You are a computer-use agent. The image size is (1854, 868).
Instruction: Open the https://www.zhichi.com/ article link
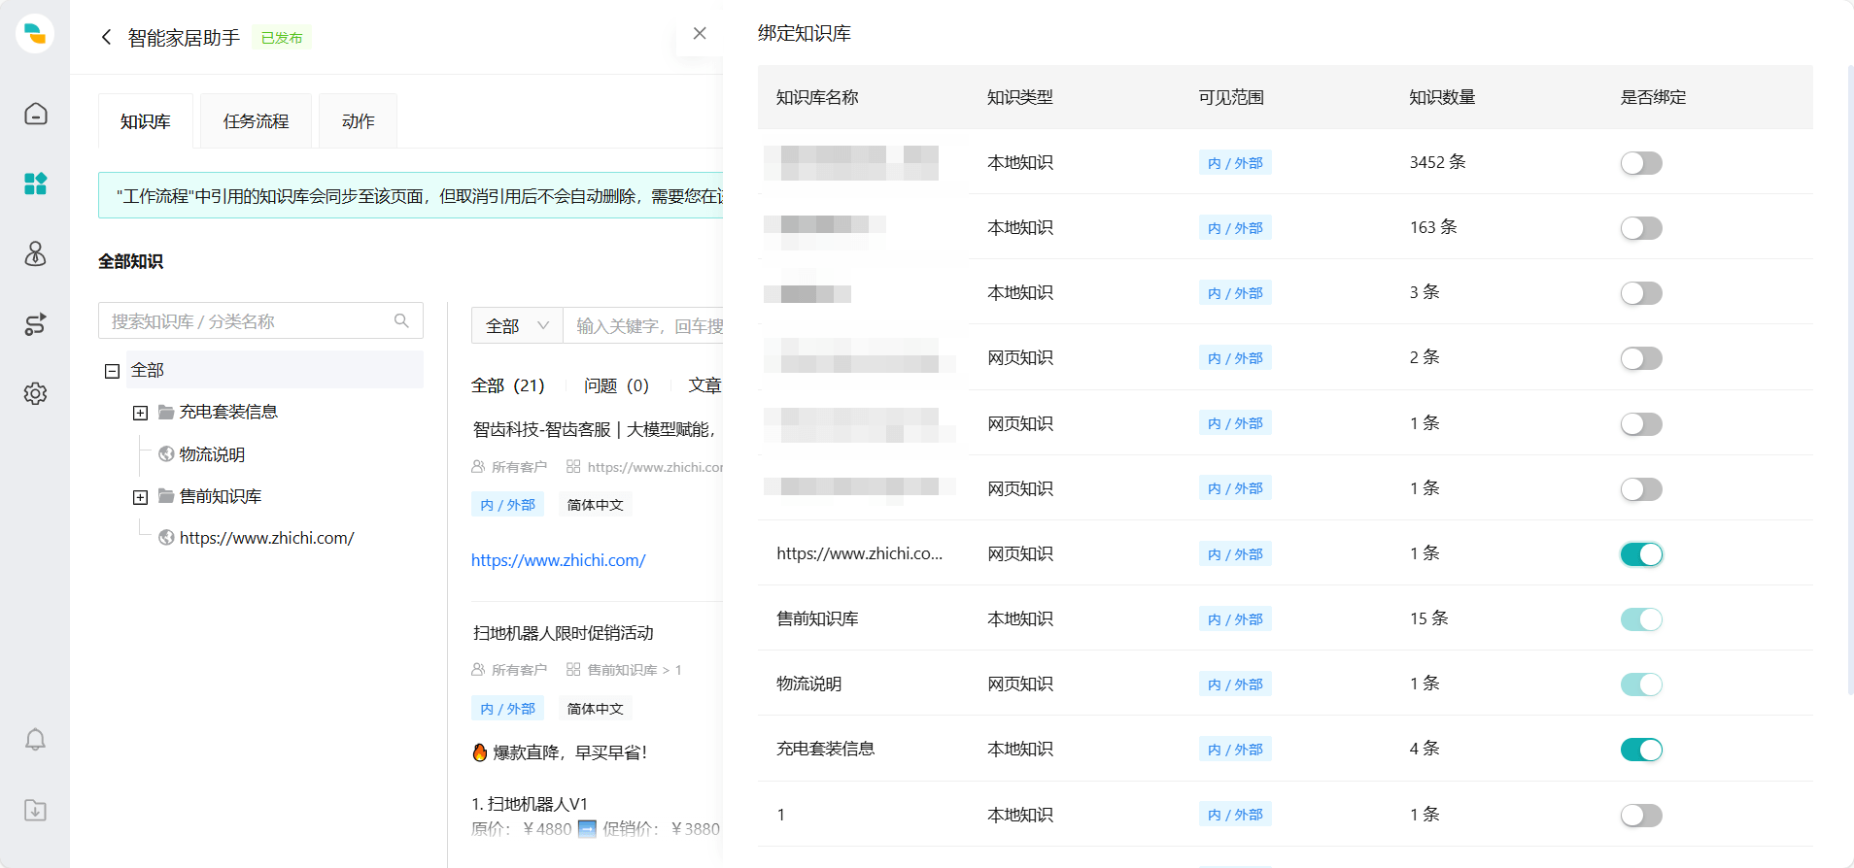[558, 560]
